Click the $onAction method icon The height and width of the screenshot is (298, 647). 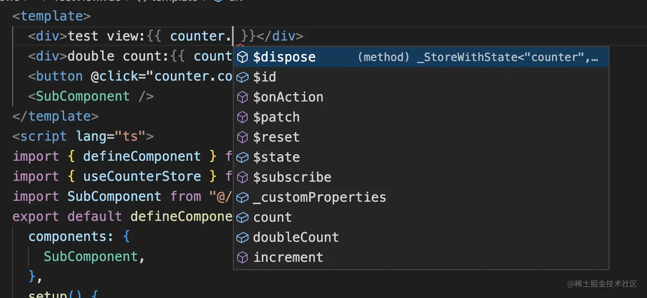[x=242, y=97]
